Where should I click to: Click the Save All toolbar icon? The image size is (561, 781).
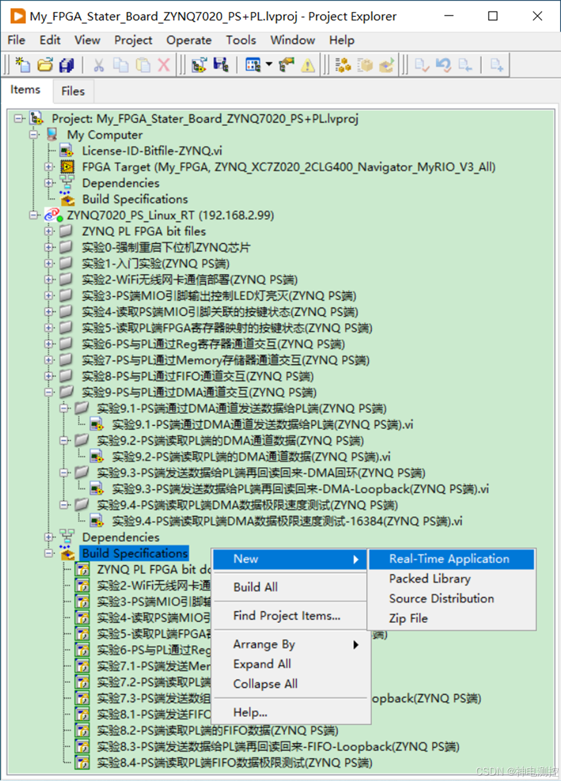(66, 65)
